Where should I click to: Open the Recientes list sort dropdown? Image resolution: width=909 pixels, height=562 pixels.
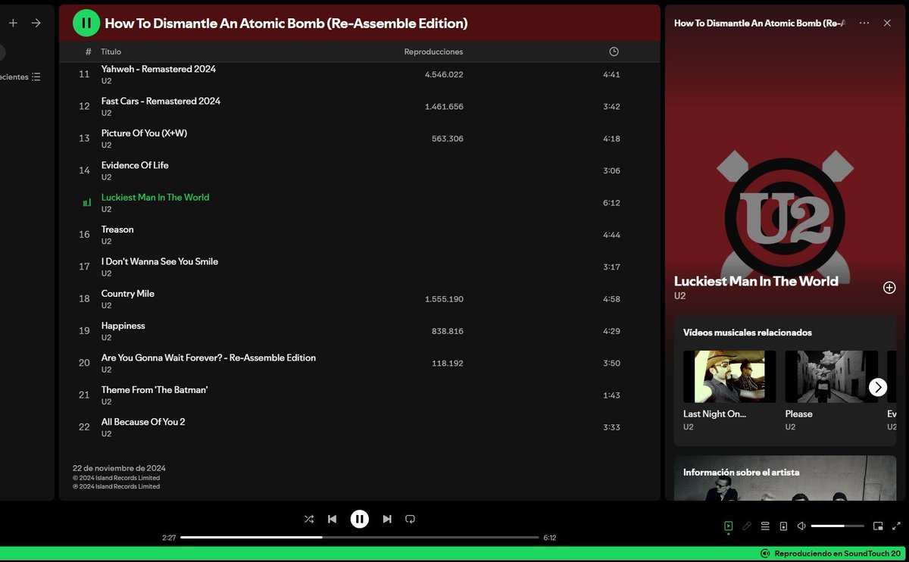[x=20, y=77]
